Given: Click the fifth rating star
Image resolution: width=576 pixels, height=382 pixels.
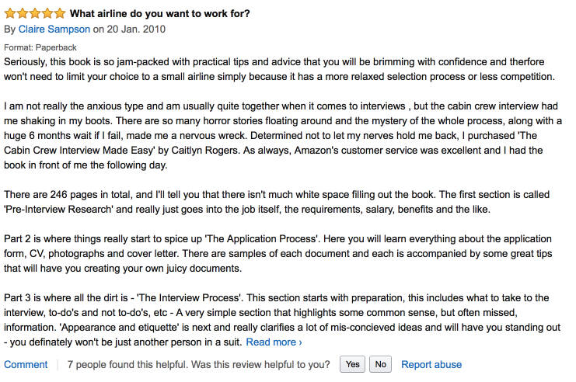Looking at the screenshot, I should pyautogui.click(x=61, y=13).
